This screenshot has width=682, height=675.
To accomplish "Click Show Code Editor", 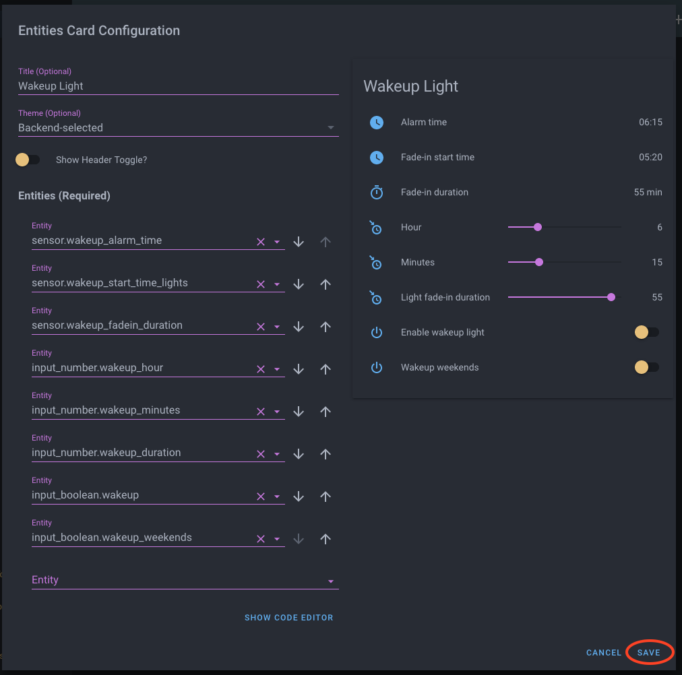I will (x=288, y=618).
